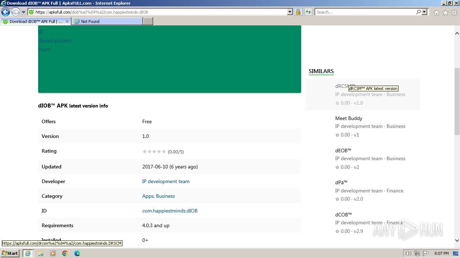460x258 pixels.
Task: Launch Microsoft Edge from the taskbar
Action: (77, 253)
